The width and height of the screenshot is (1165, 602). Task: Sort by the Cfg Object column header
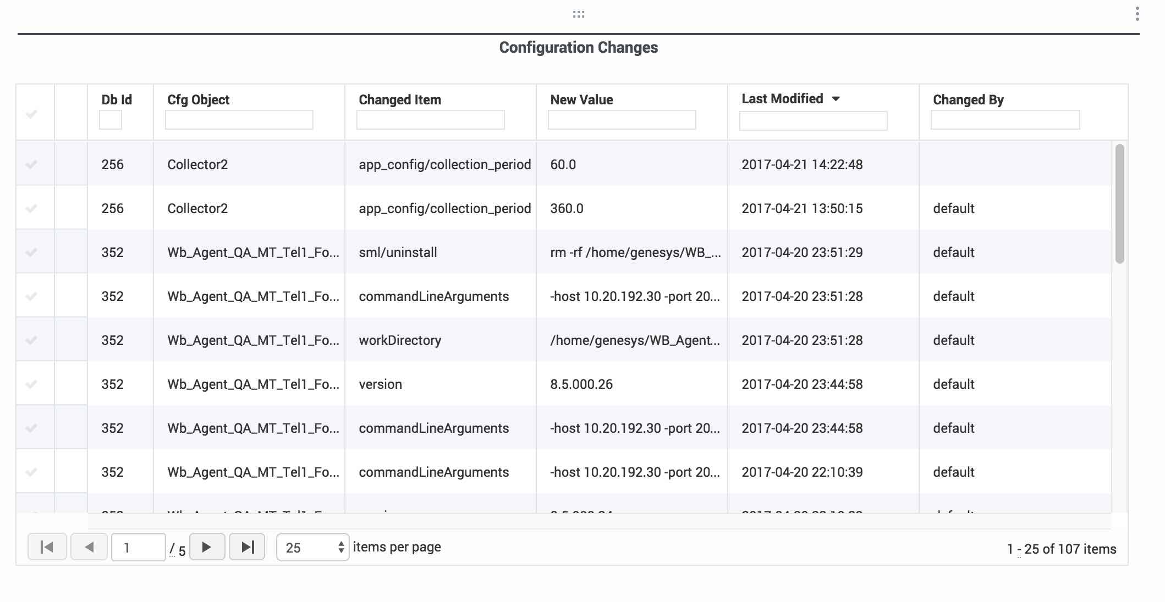point(198,100)
